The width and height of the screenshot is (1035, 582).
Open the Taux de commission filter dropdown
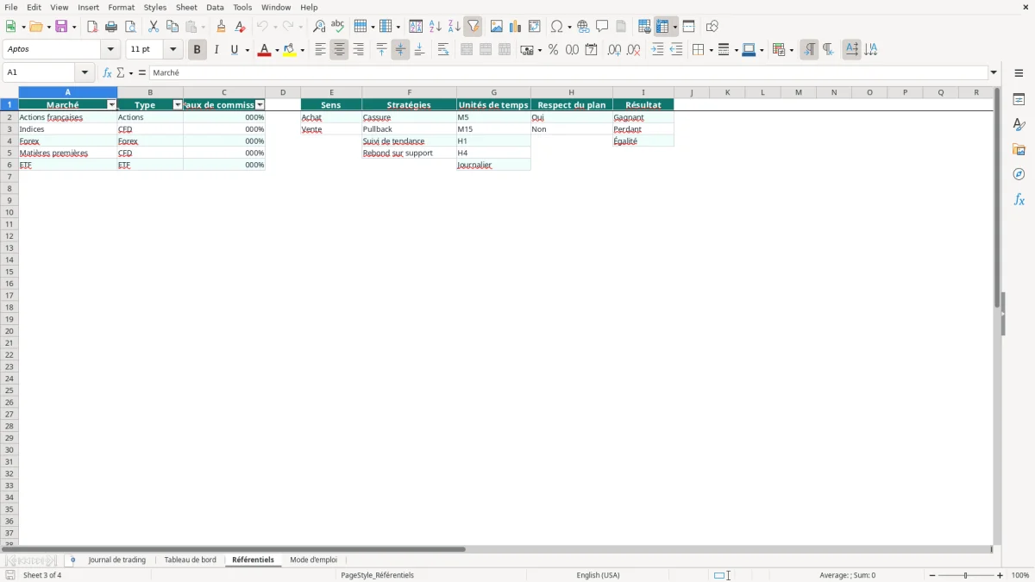click(x=260, y=105)
